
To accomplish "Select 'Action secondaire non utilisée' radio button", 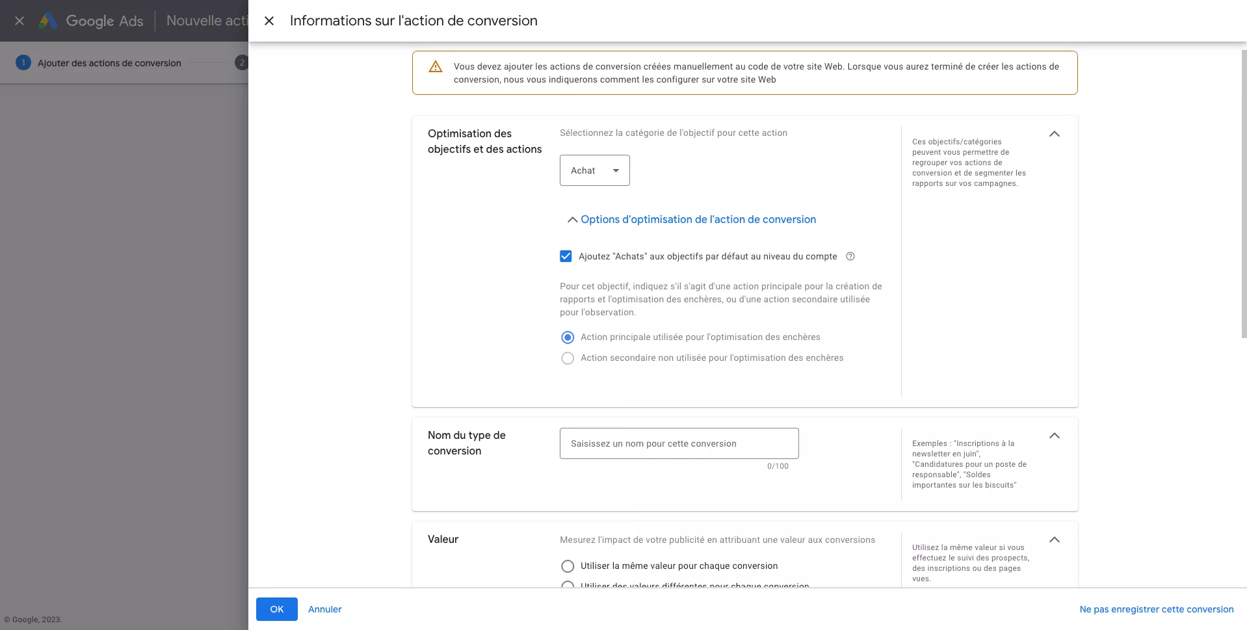I will click(x=567, y=358).
